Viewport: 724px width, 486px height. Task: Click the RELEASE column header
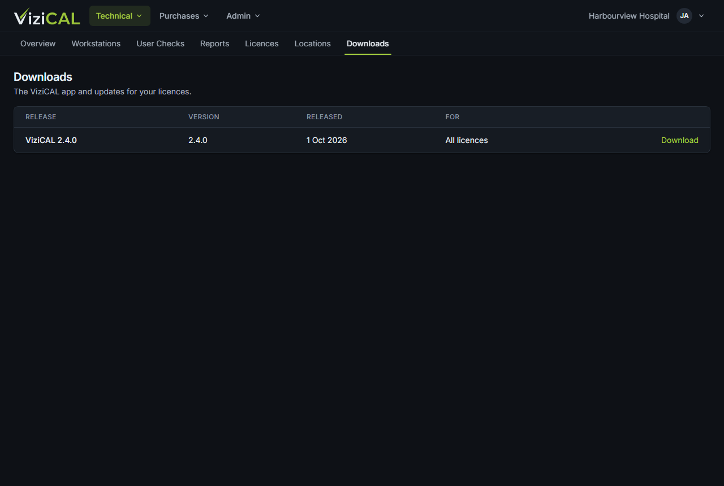coord(41,117)
